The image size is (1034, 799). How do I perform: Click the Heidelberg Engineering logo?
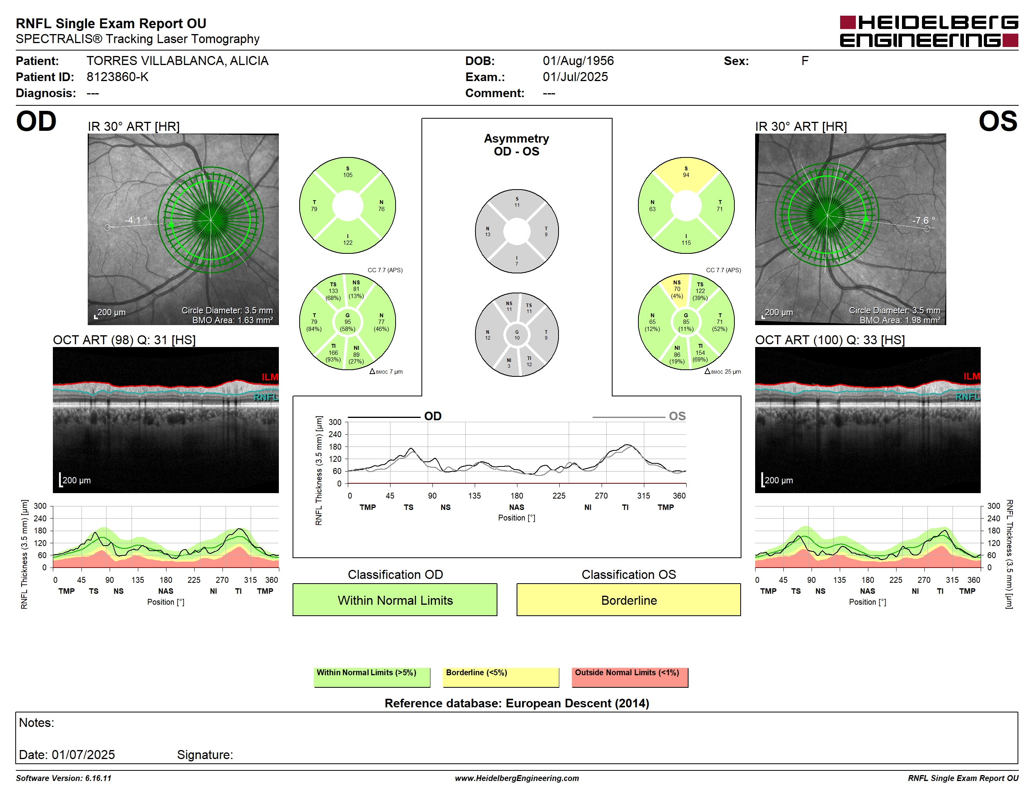tap(928, 31)
